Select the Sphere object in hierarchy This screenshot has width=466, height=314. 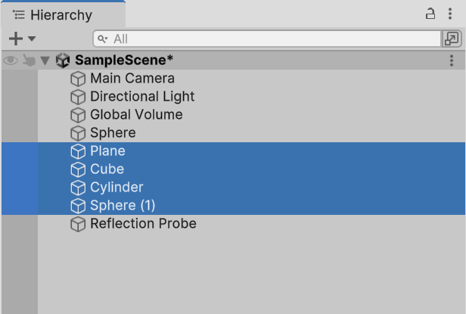[x=113, y=133]
